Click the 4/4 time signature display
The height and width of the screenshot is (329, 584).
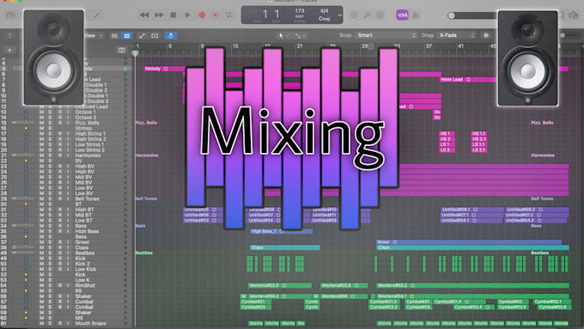click(x=324, y=11)
